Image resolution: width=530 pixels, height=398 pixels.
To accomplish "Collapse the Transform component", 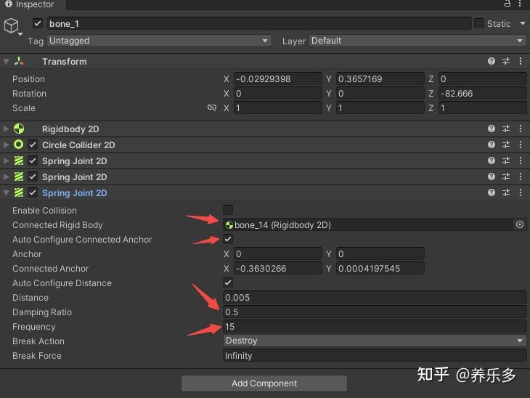I will point(6,62).
